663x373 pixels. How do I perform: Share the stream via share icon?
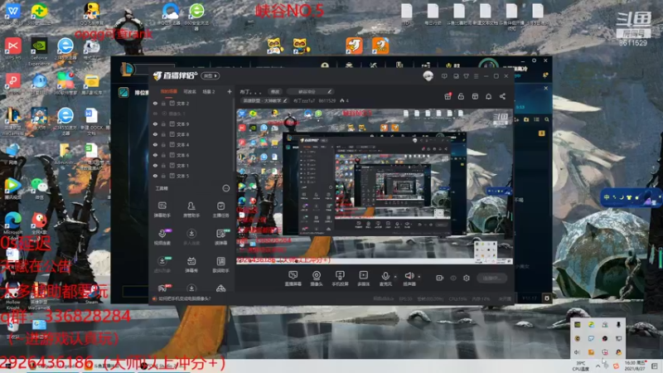coord(502,96)
